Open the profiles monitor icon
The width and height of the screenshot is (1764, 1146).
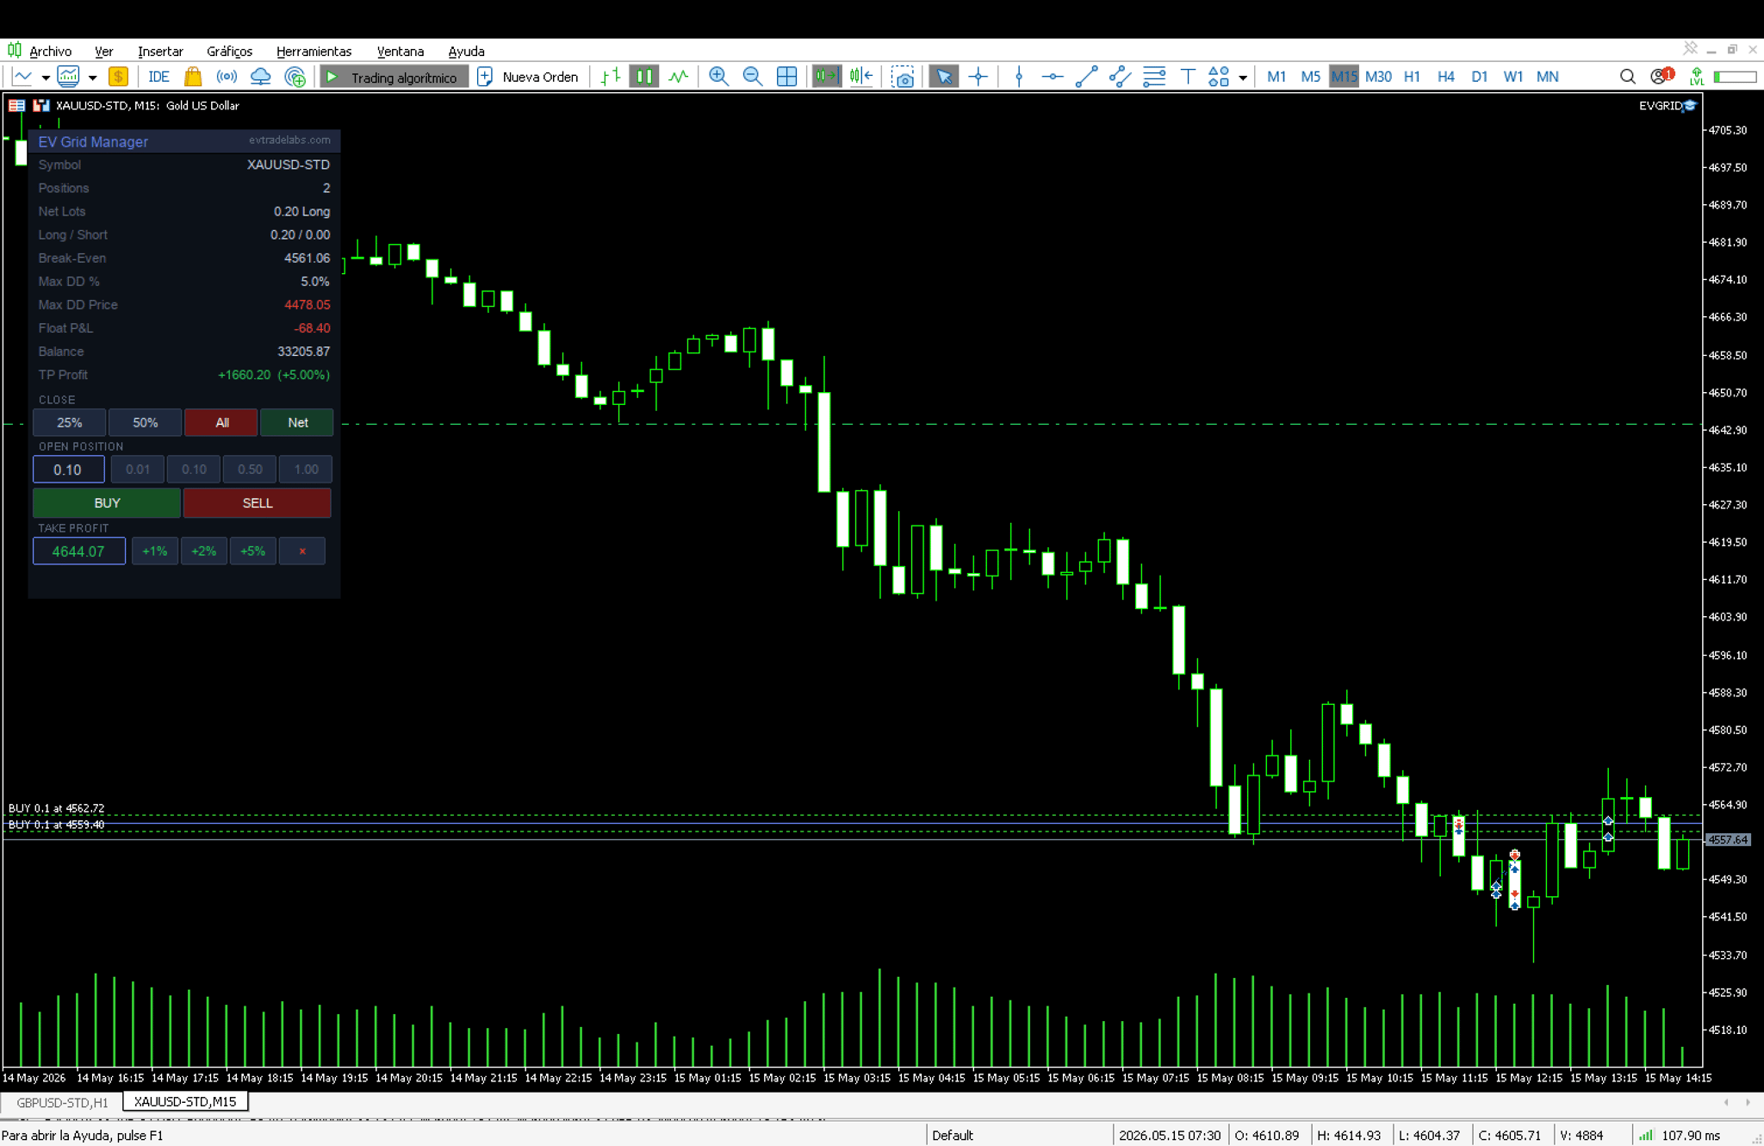[x=69, y=77]
